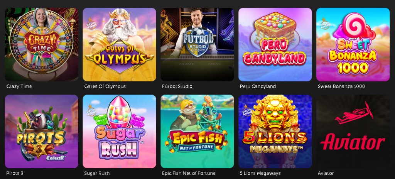Open Sweet Bonanza 1000 game thumbnail

tap(353, 44)
